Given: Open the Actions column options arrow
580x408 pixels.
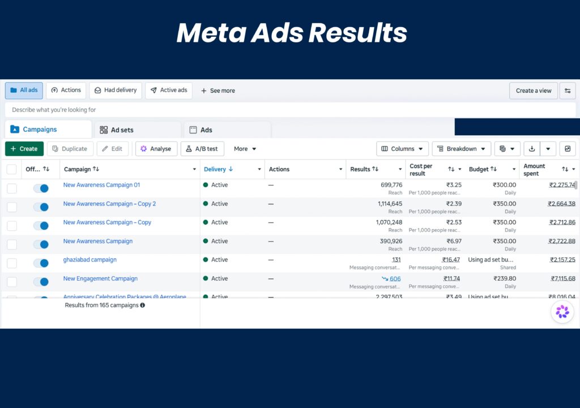Looking at the screenshot, I should point(340,169).
